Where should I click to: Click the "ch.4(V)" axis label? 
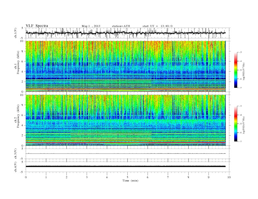click(16, 167)
